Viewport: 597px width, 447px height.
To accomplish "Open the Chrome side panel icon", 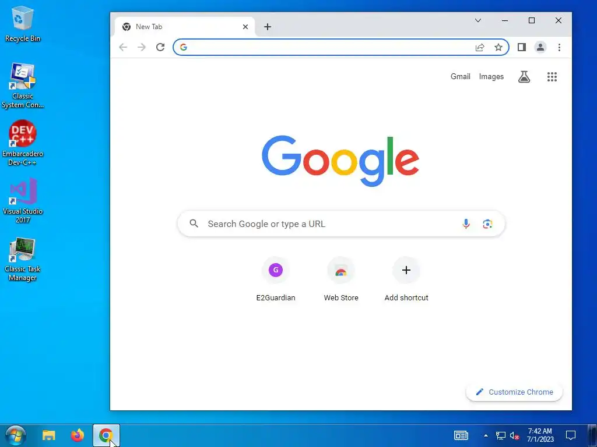I will 522,47.
